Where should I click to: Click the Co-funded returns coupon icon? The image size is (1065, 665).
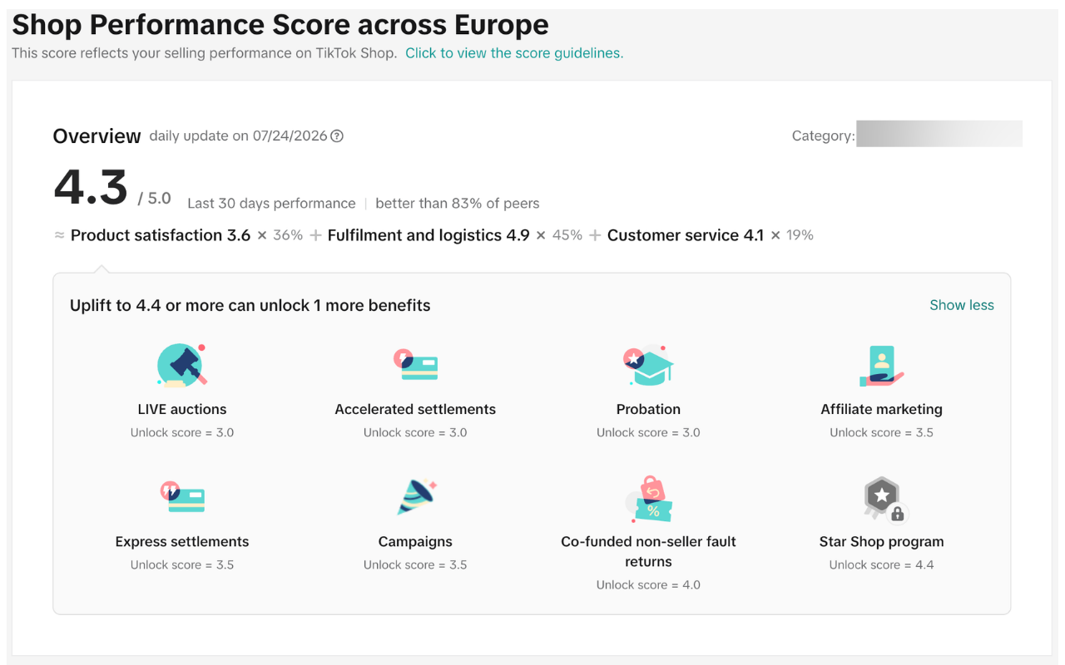pos(648,499)
